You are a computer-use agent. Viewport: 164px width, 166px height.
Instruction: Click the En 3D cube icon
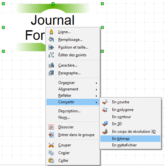click(105, 124)
